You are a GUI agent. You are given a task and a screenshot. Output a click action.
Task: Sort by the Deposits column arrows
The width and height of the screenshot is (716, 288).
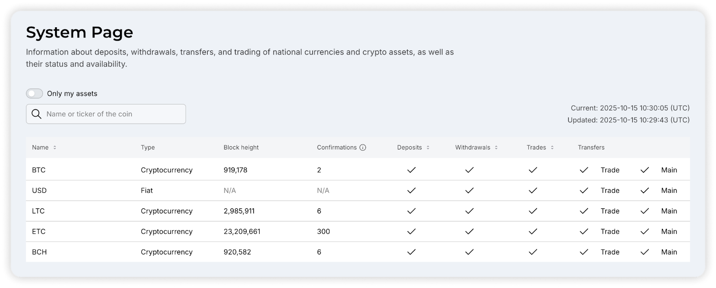(x=428, y=148)
